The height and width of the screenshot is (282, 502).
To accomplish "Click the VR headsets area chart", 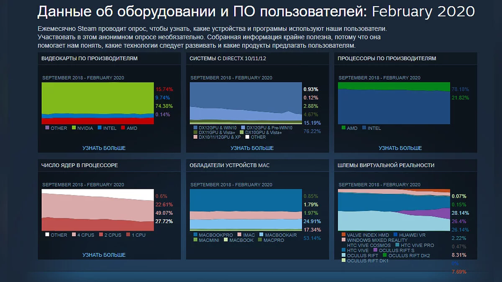I will 394,210.
